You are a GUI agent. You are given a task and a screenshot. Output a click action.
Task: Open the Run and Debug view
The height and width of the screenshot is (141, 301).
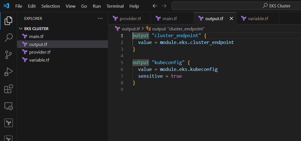(x=9, y=72)
